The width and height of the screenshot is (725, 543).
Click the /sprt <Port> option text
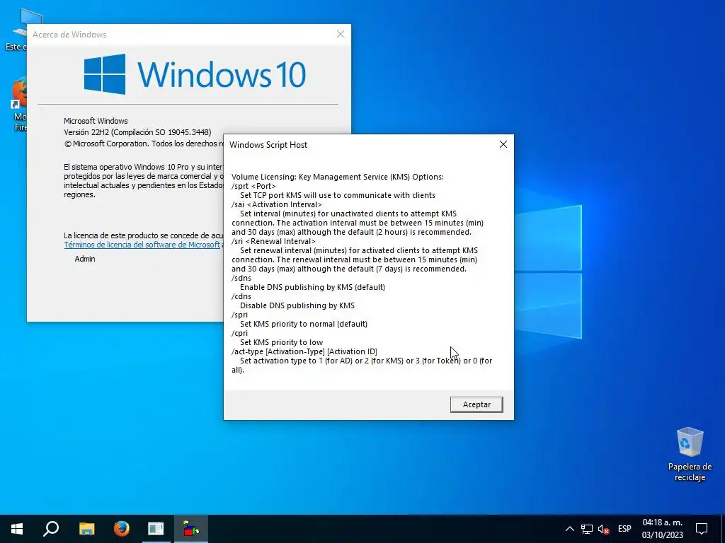(x=253, y=186)
